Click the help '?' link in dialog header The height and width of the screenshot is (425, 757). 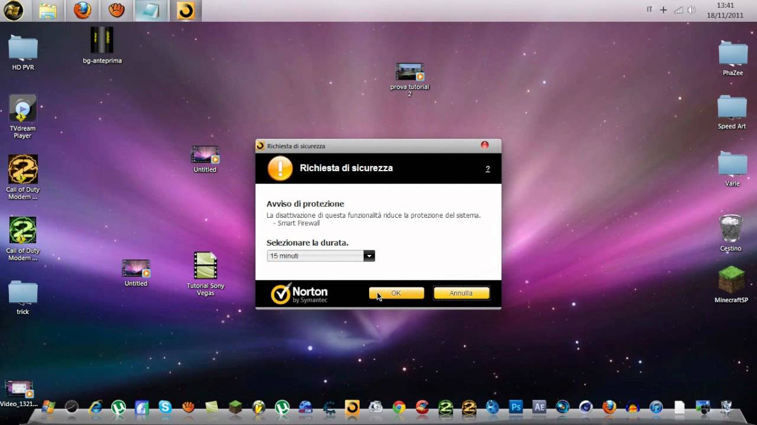pos(488,169)
